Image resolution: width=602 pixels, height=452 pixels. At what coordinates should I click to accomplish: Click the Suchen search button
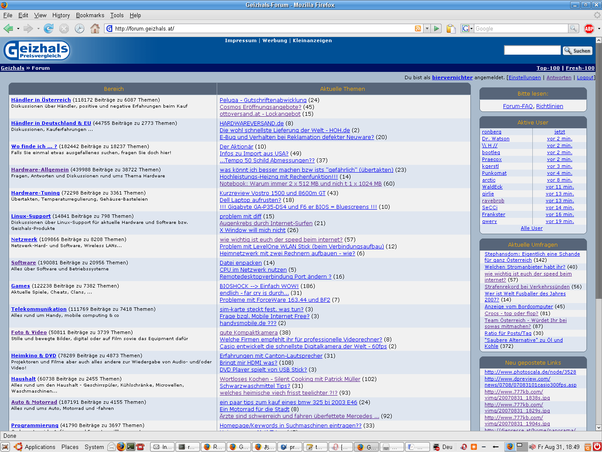click(577, 50)
